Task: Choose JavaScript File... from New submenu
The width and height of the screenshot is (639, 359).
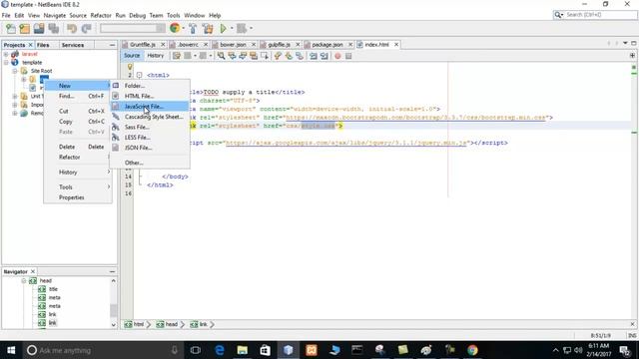Action: (150, 107)
